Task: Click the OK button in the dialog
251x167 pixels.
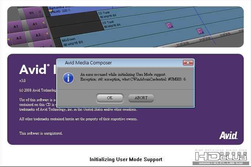Action: pos(110,98)
